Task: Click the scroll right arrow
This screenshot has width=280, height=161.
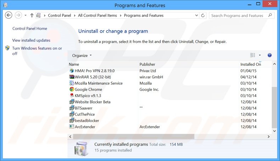Action: pyautogui.click(x=269, y=136)
